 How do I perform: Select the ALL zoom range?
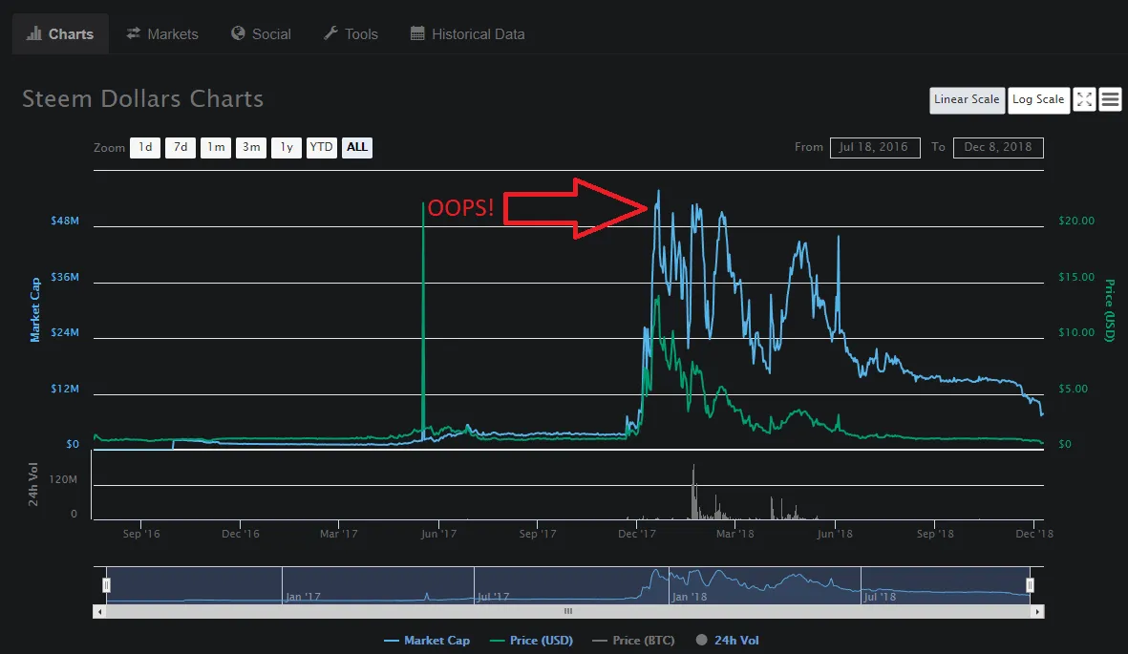357,147
